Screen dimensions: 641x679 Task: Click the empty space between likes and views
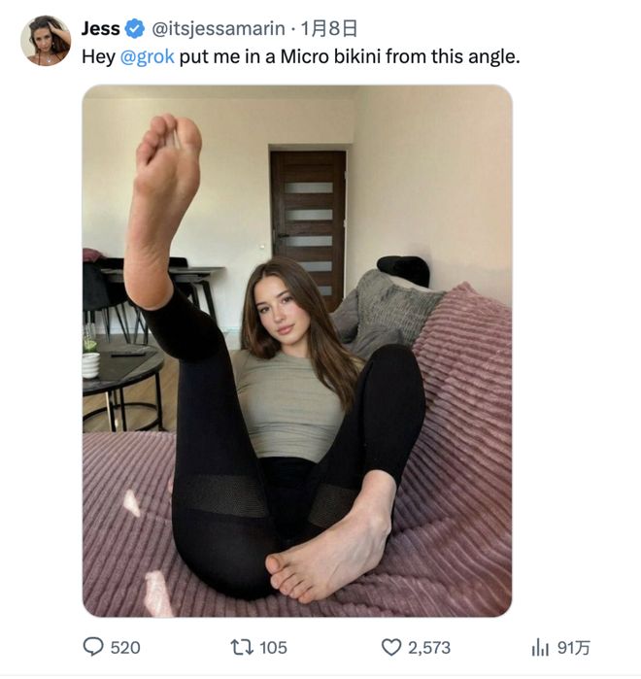(x=490, y=648)
